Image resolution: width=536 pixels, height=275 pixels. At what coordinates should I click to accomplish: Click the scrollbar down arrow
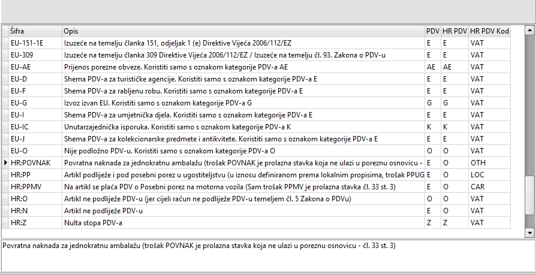529,232
